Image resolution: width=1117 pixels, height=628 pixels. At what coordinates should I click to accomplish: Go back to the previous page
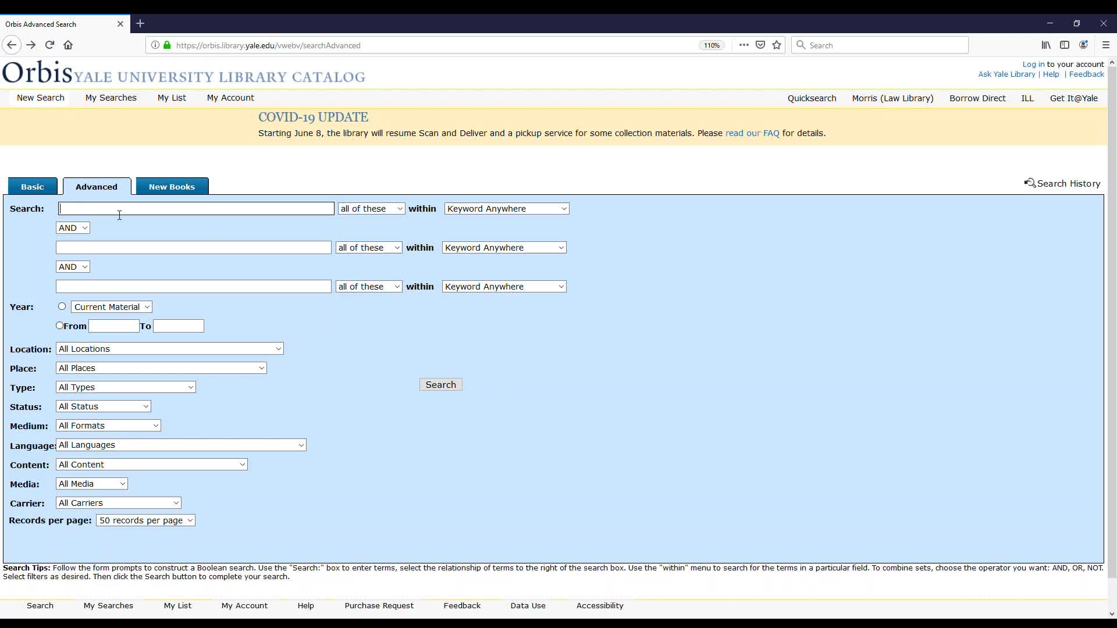(12, 45)
